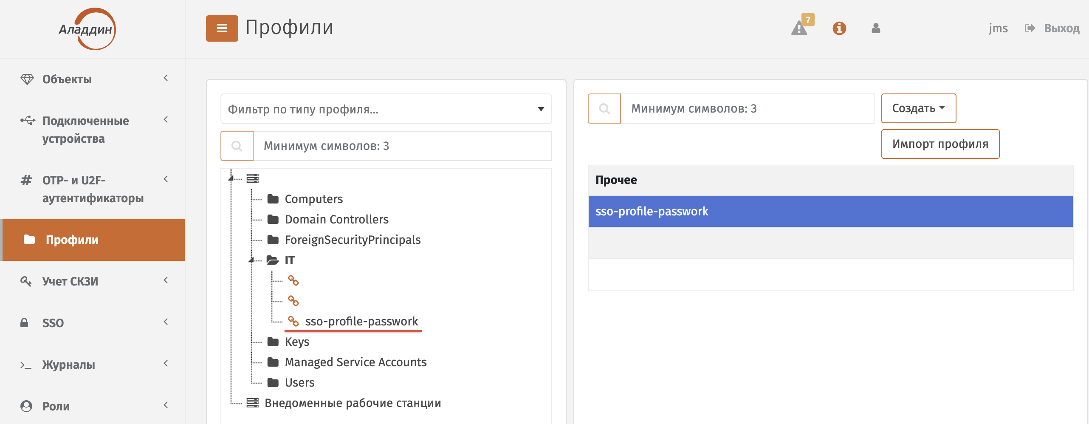This screenshot has height=424, width=1089.
Task: Collapse the IT folder arrow
Action: (251, 260)
